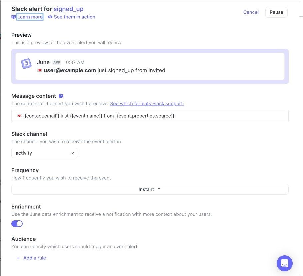Click the June app avatar in preview

(26, 64)
